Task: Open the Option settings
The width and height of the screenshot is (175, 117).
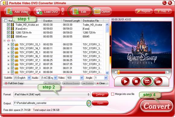Action: click(102, 11)
